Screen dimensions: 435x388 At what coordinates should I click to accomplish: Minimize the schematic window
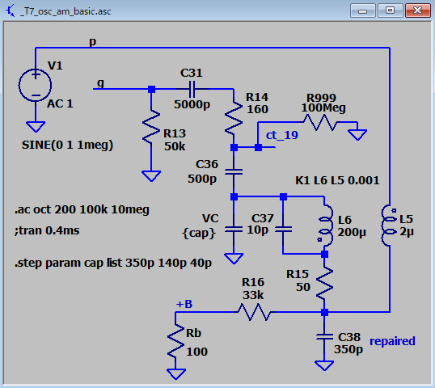coord(363,11)
